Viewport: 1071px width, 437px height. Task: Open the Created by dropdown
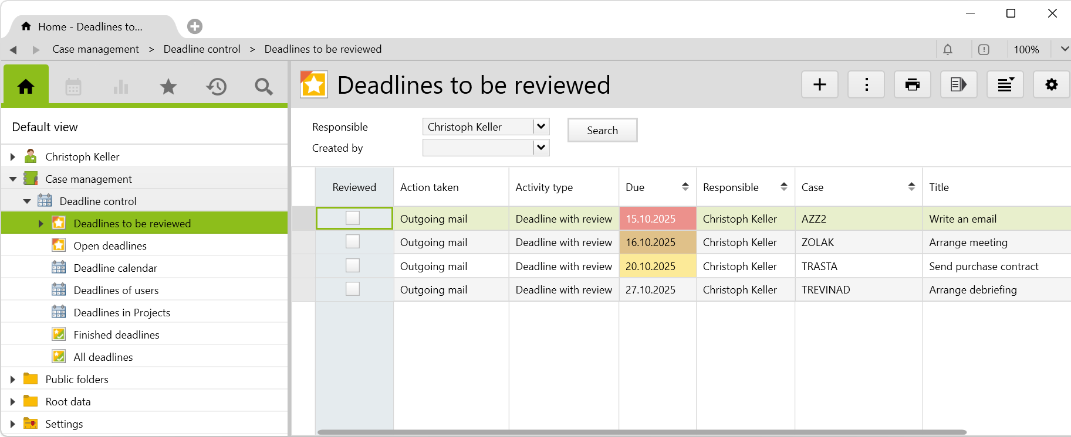click(541, 148)
